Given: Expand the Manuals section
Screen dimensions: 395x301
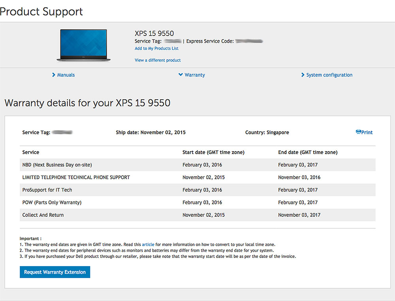Looking at the screenshot, I should (x=63, y=75).
